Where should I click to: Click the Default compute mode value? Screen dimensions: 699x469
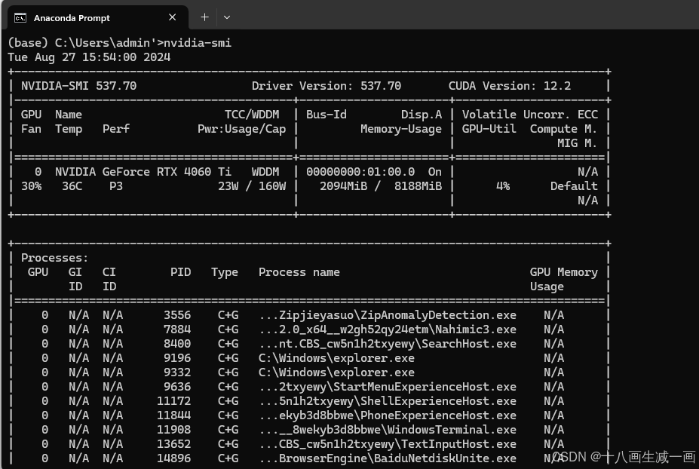[x=574, y=186]
